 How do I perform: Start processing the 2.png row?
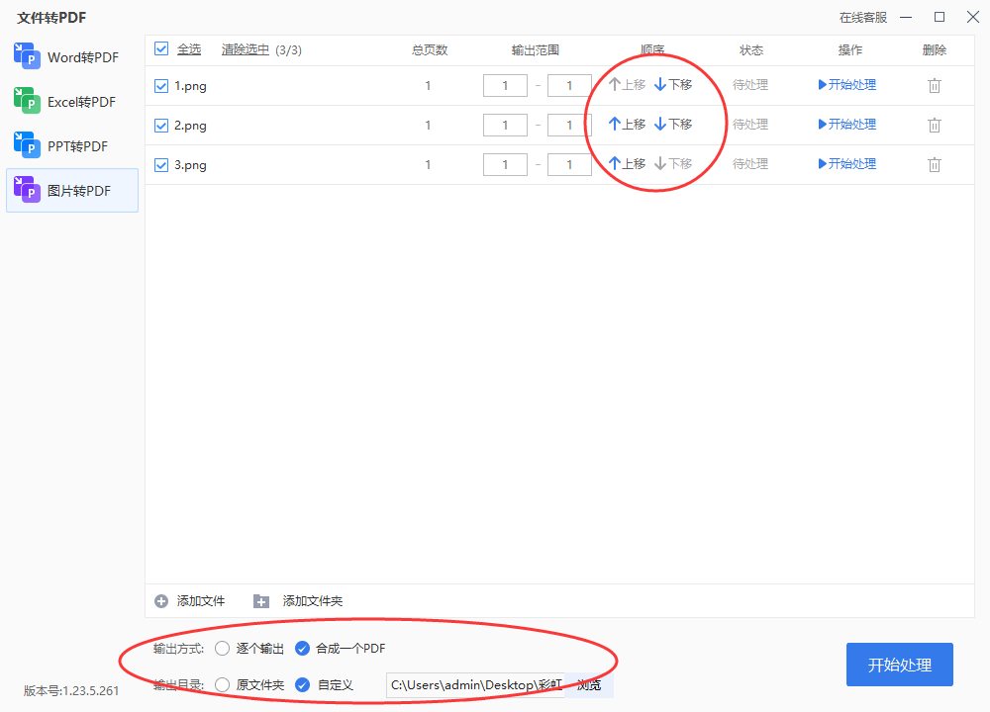pos(846,125)
